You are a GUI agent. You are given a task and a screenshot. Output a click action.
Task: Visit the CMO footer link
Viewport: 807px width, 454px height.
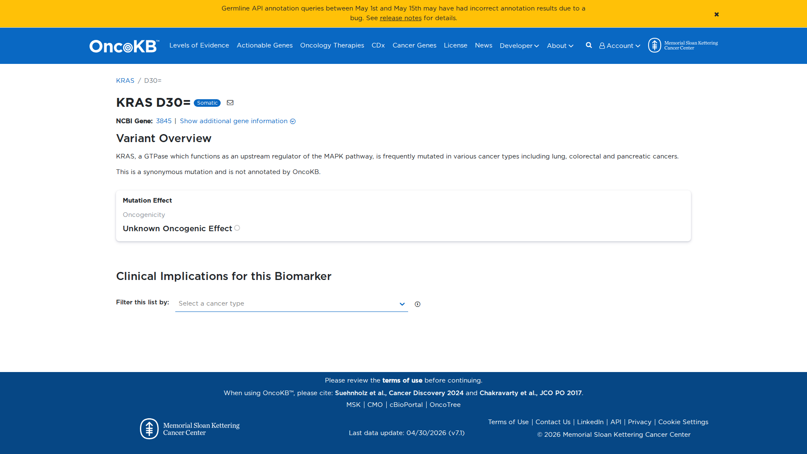coord(375,405)
